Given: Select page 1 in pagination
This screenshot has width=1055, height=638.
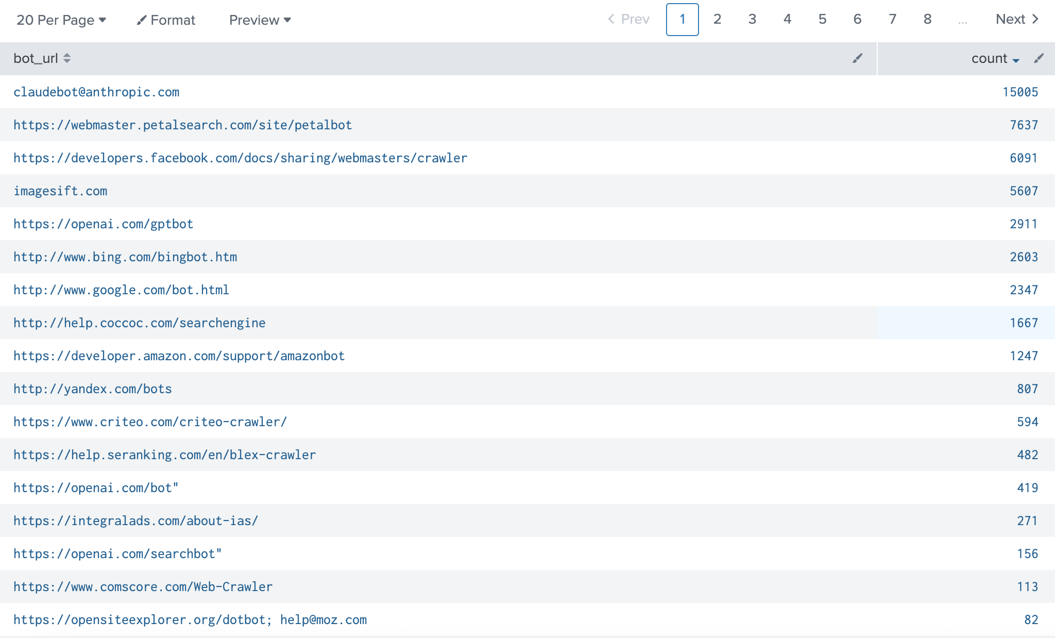Looking at the screenshot, I should click(682, 20).
